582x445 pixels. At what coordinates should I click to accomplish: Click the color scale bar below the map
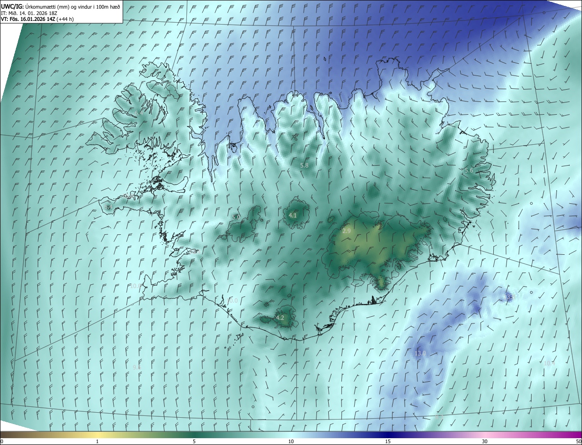pyautogui.click(x=291, y=435)
